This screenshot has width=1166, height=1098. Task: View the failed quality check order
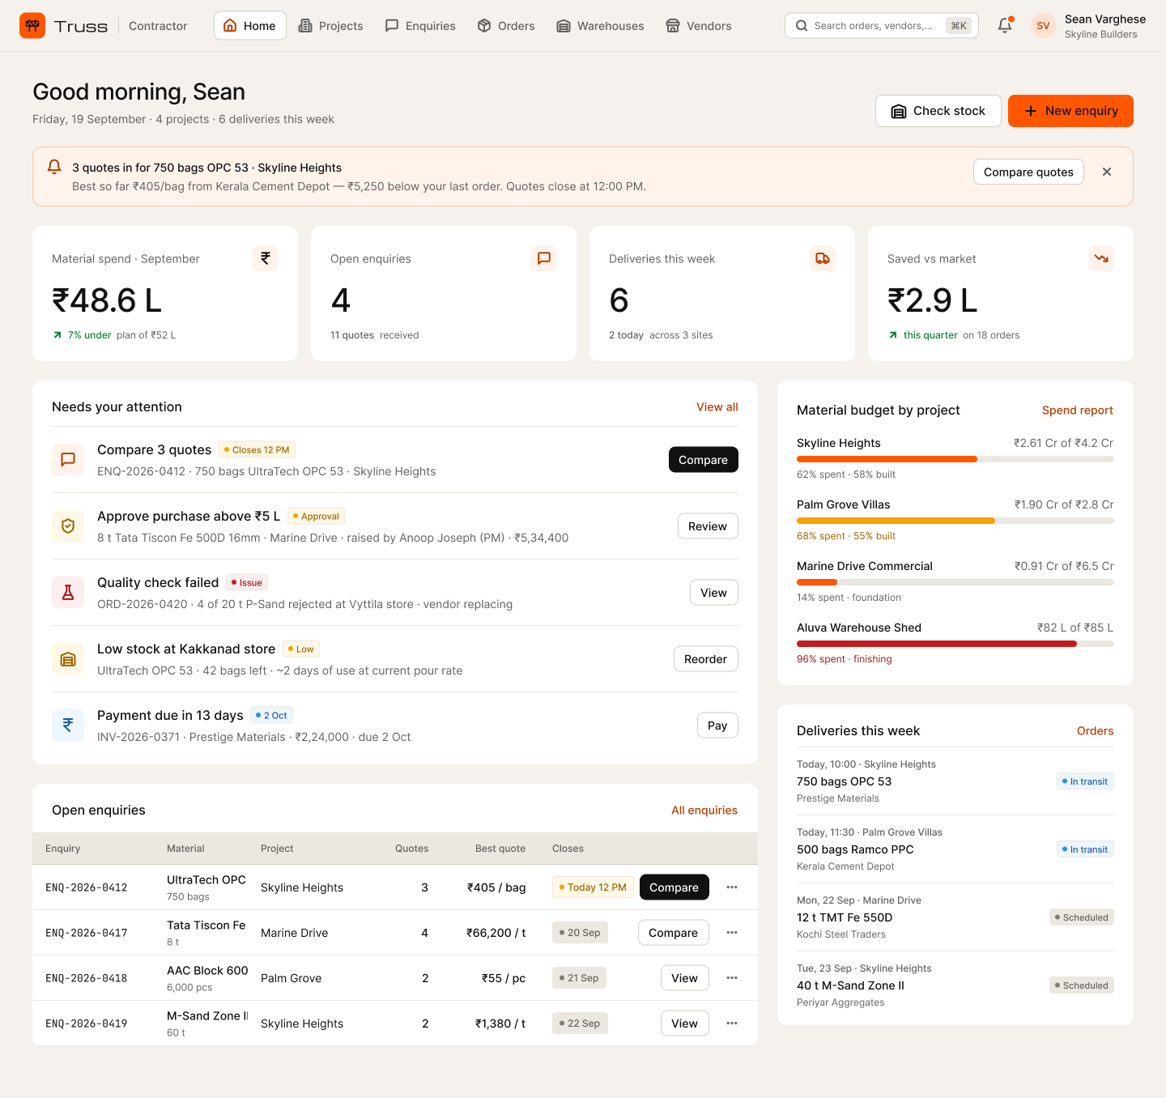[714, 593]
